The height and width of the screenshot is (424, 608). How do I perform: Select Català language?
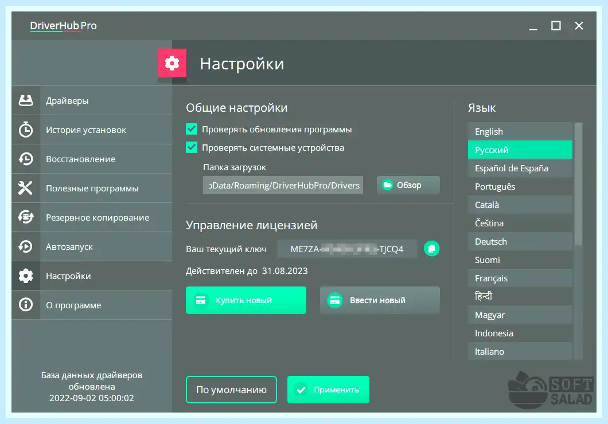pyautogui.click(x=520, y=205)
